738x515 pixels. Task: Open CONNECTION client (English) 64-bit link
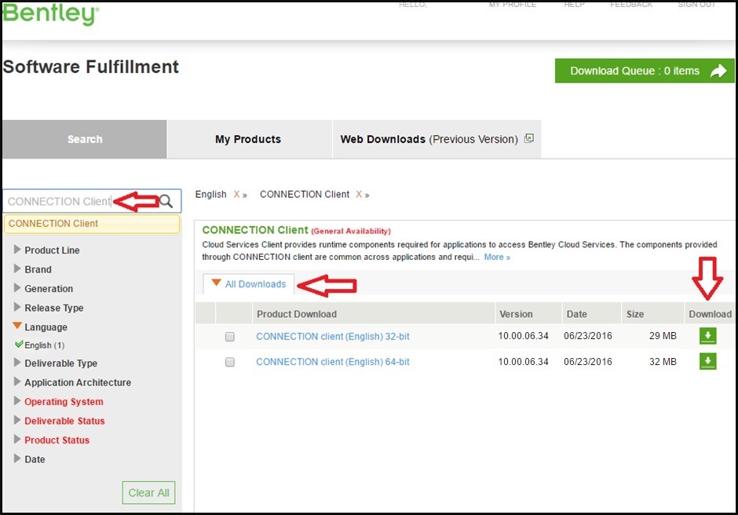[333, 362]
